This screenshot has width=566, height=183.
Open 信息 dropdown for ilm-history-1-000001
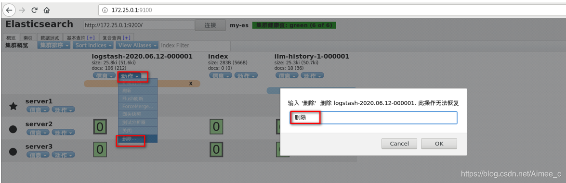tap(287, 76)
